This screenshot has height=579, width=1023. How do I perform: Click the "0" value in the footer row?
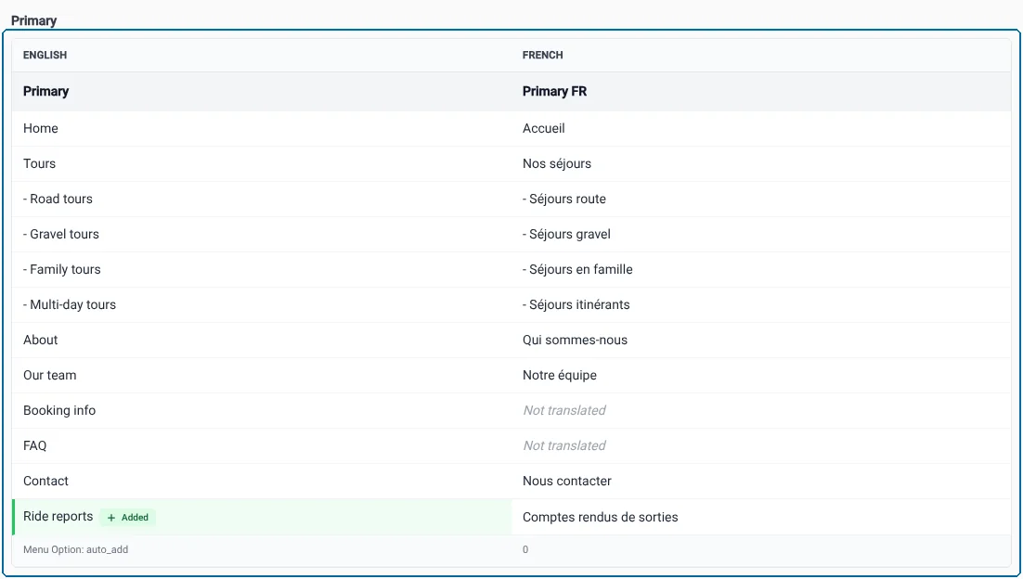525,549
